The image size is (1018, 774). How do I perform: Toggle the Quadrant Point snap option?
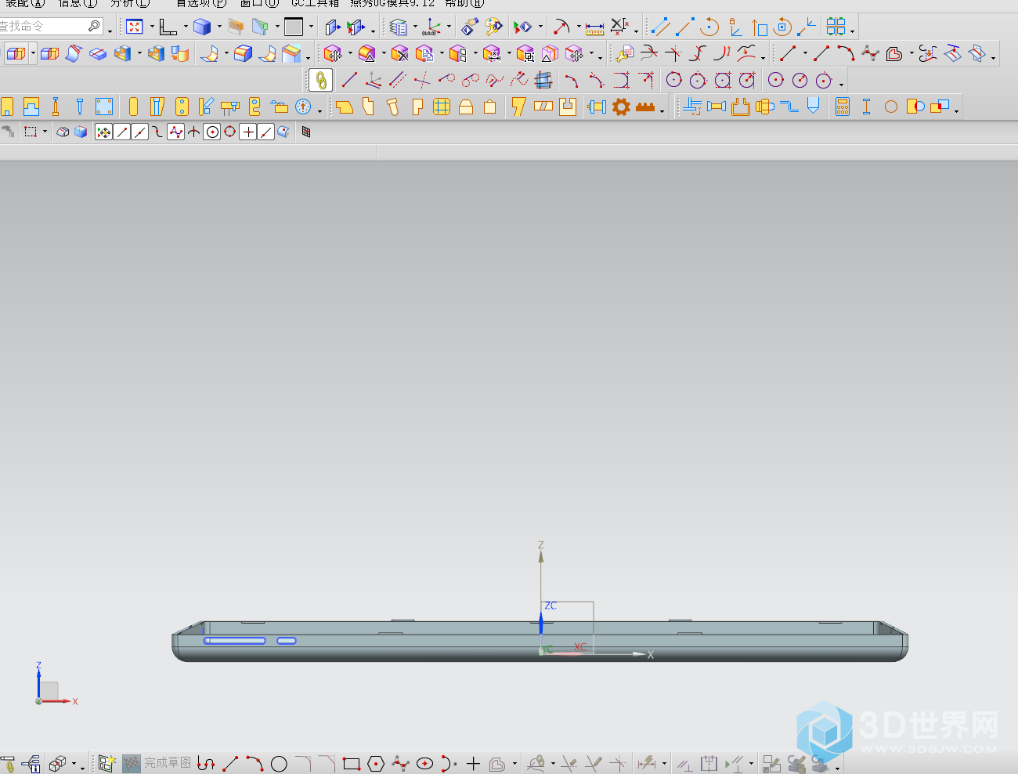coord(229,132)
